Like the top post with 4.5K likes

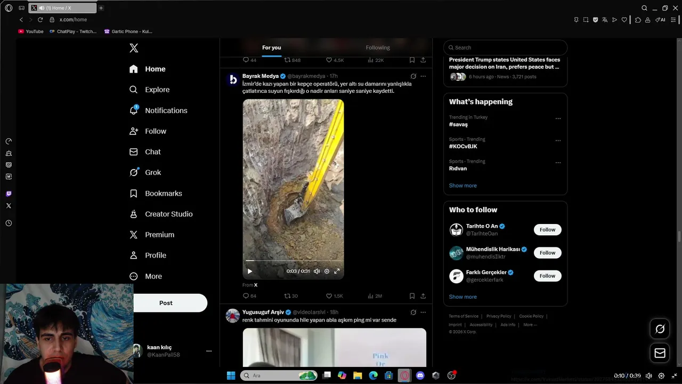coord(335,60)
